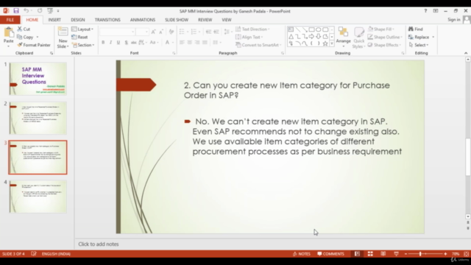Switch to the INSERT tab
Image resolution: width=471 pixels, height=265 pixels.
click(54, 20)
